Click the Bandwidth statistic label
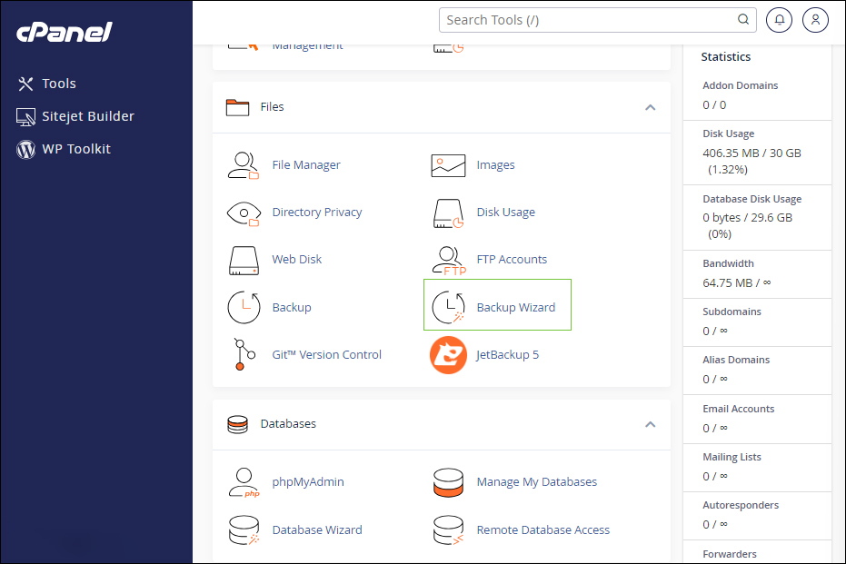 (728, 263)
